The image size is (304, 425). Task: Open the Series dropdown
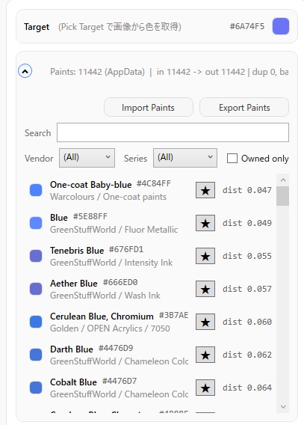point(185,158)
